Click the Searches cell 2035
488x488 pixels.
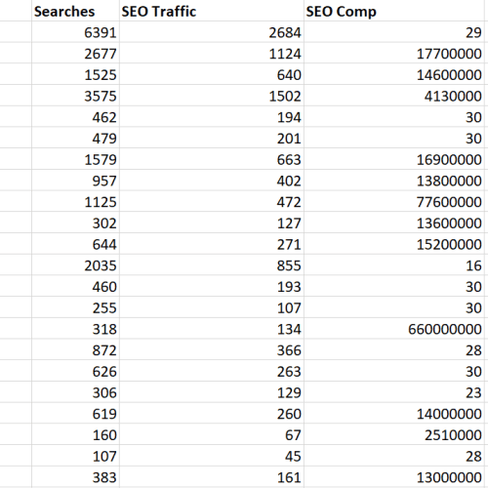75,264
